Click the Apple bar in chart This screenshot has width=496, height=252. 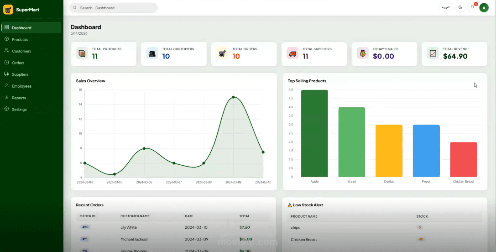(314, 133)
